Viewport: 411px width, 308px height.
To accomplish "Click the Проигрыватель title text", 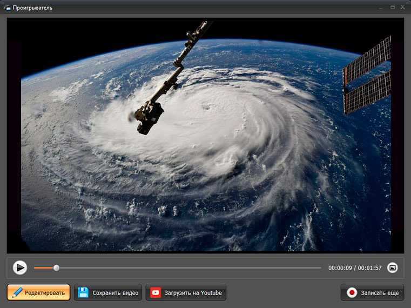I will [32, 8].
